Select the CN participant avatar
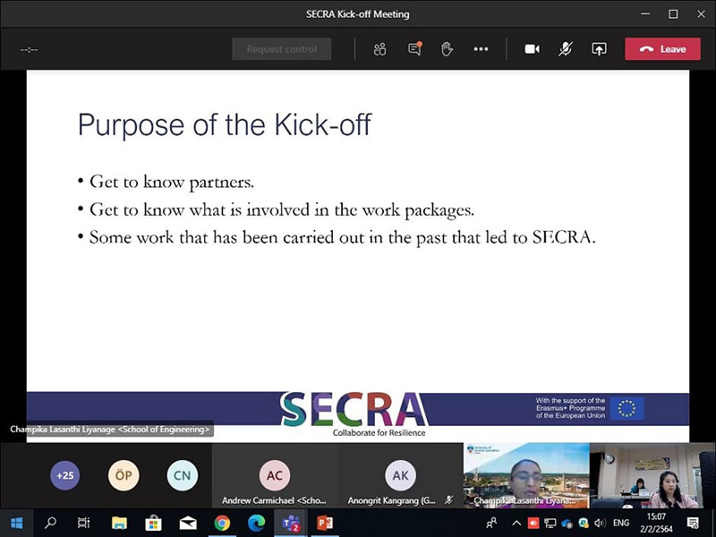This screenshot has height=537, width=716. (x=183, y=475)
